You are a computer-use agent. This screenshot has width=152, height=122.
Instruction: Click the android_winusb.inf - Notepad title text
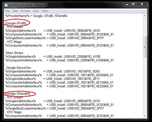click(x=27, y=5)
